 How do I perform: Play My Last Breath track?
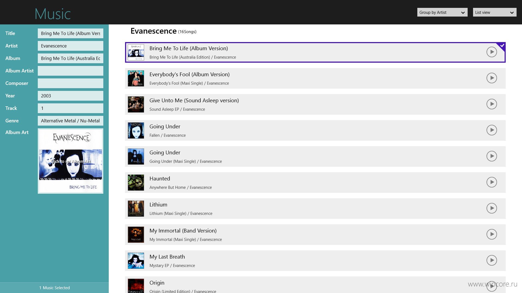click(492, 260)
